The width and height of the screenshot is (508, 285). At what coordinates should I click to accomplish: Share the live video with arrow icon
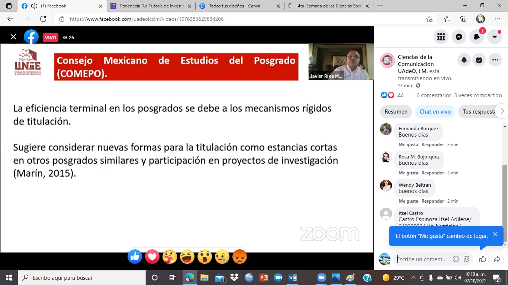tap(497, 259)
